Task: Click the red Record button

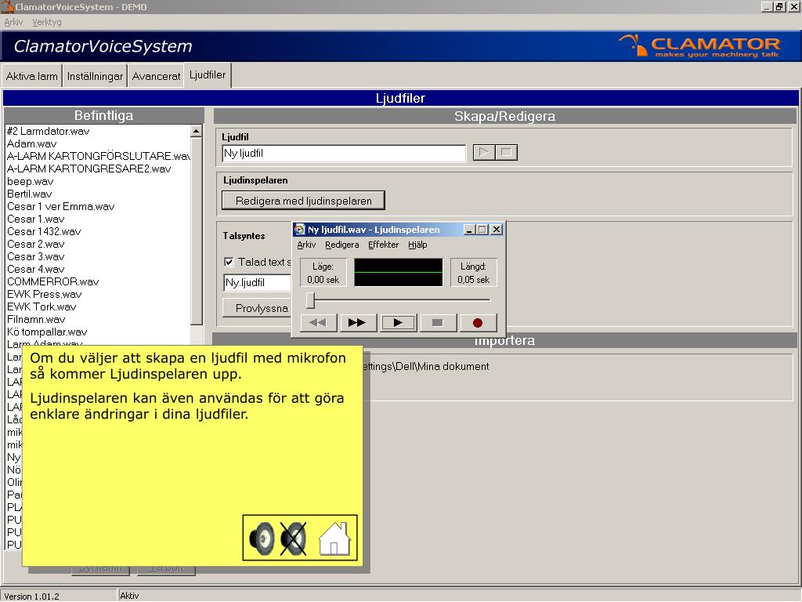Action: pyautogui.click(x=477, y=322)
